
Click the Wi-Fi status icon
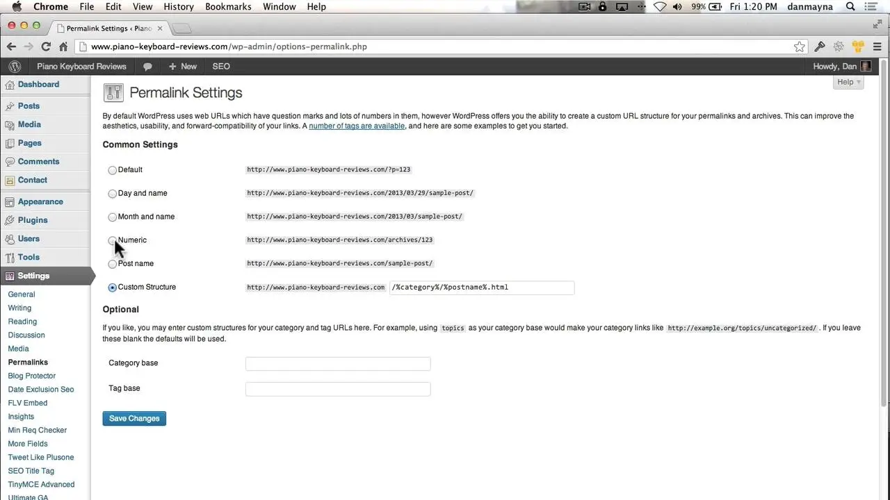point(660,7)
